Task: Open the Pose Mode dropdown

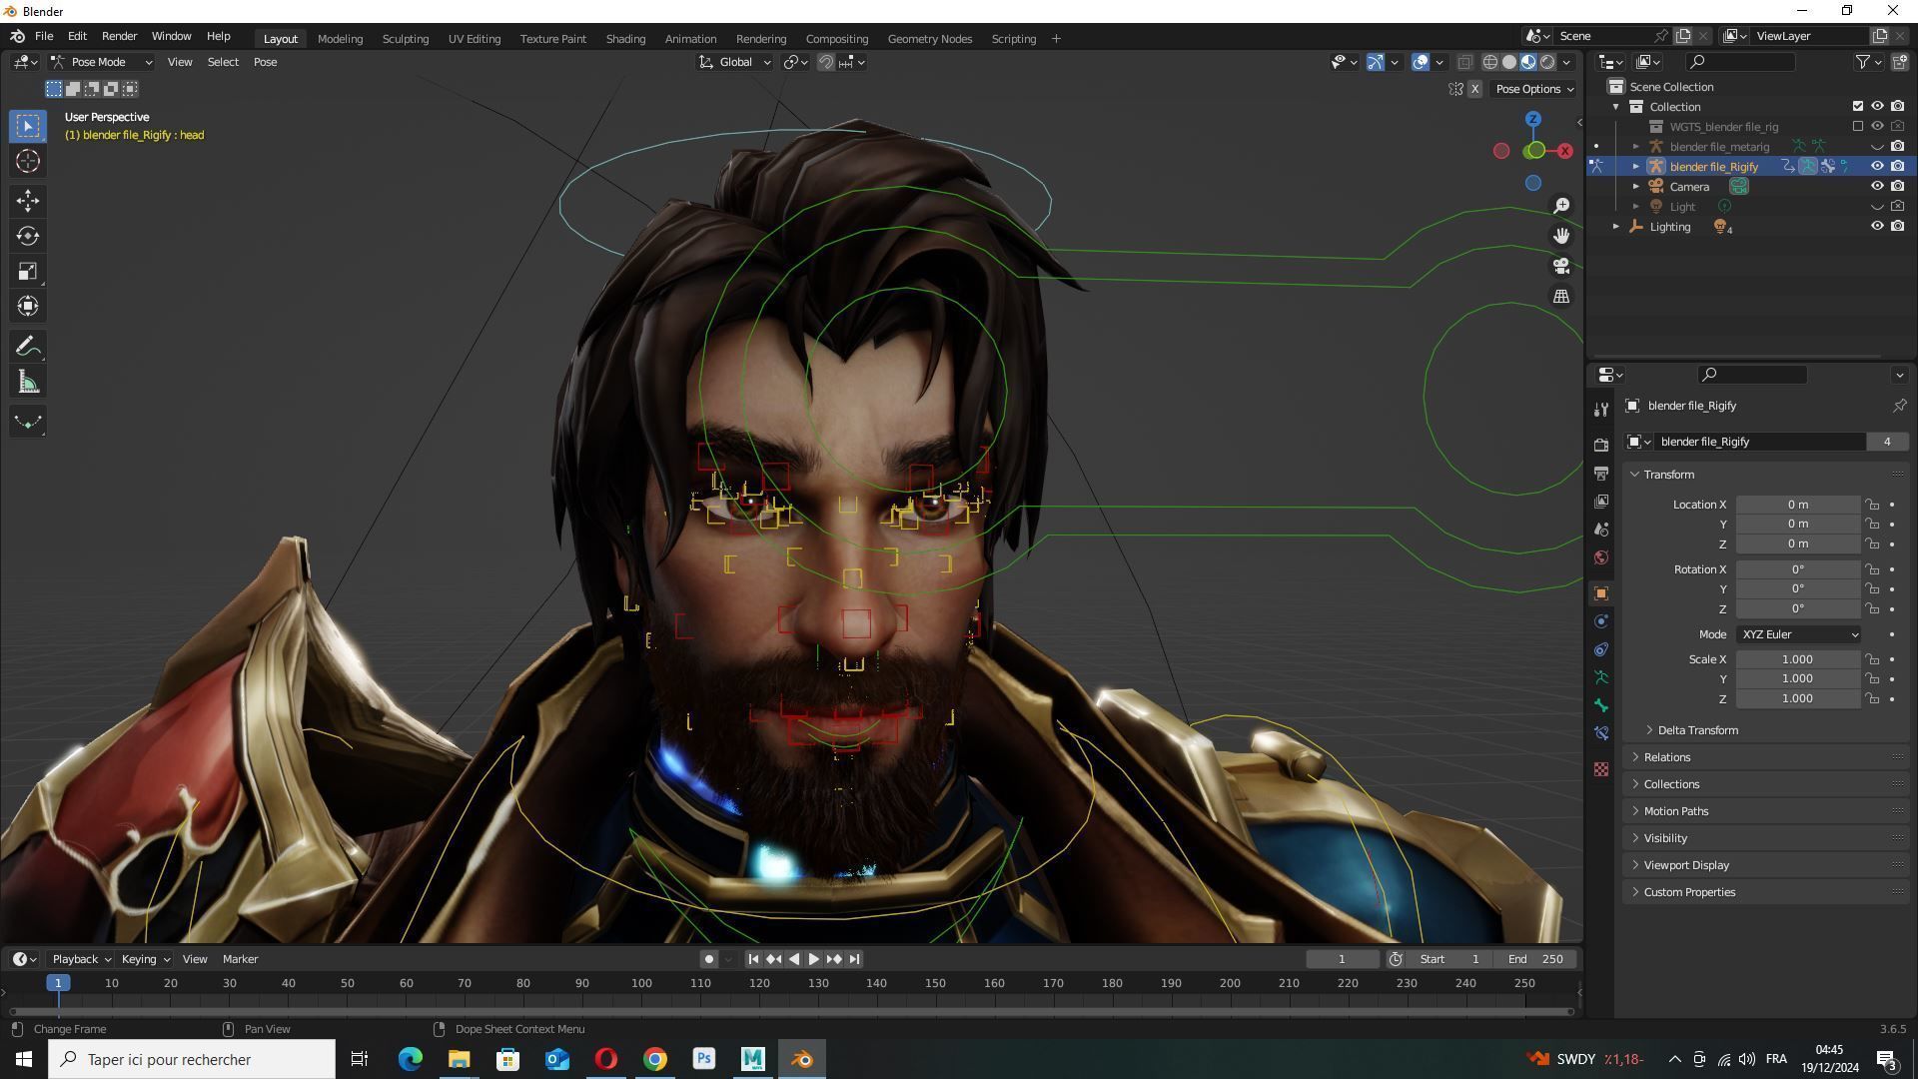Action: pos(102,62)
